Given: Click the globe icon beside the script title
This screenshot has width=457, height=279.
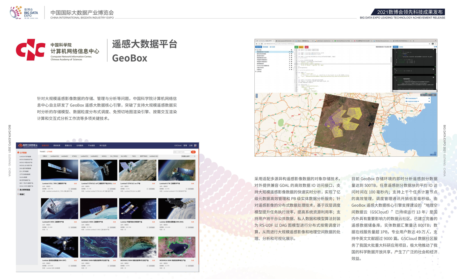Looking at the screenshot, I should [390, 47].
